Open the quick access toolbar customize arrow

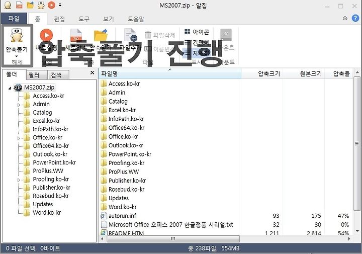pos(60,5)
